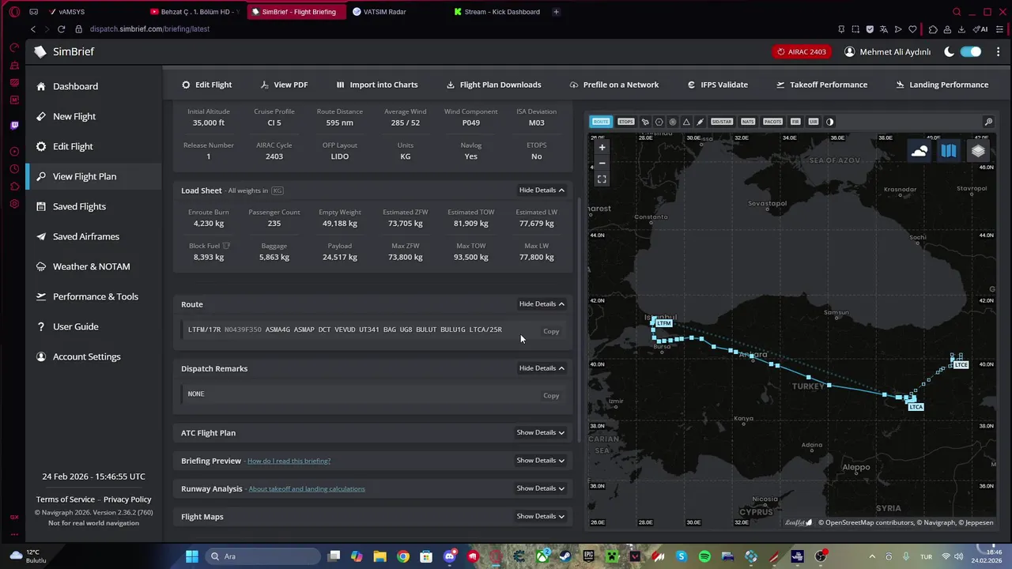The image size is (1012, 569).
Task: Toggle the ROUTE map overlay
Action: [601, 122]
